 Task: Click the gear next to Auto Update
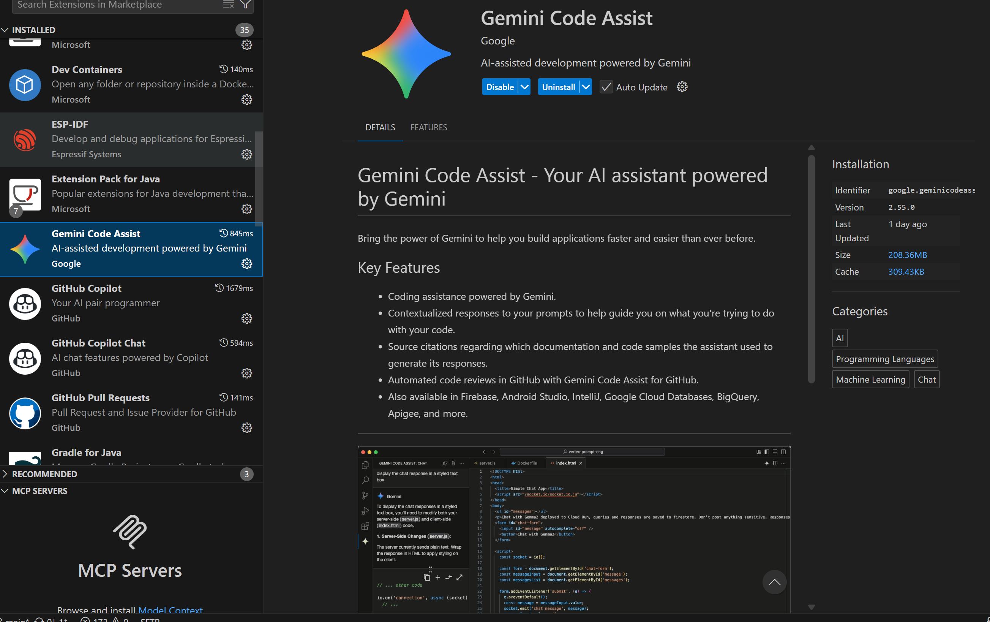(x=682, y=87)
